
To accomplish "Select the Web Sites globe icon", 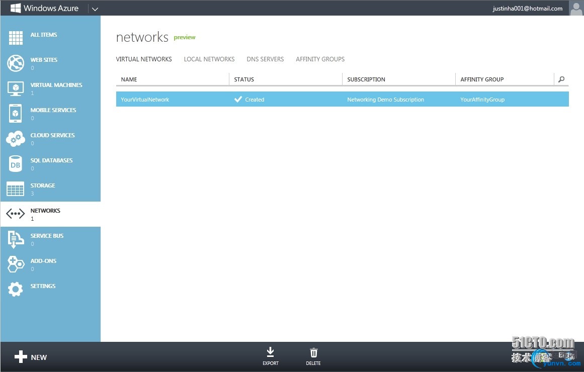I will (15, 63).
